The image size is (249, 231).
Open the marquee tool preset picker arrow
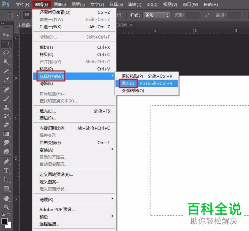pos(17,15)
